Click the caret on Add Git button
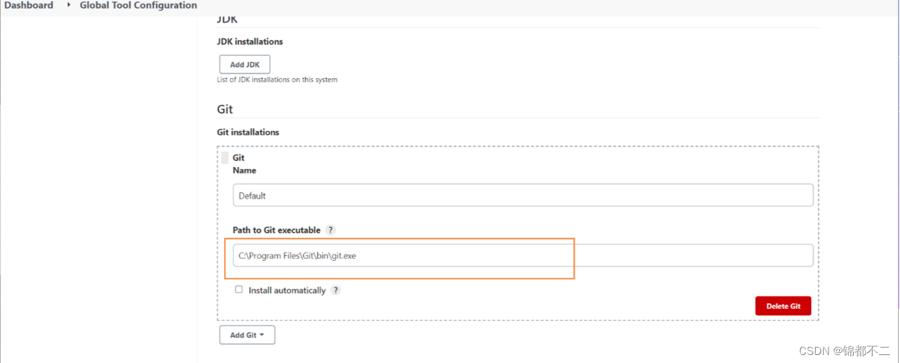The image size is (900, 363). (261, 335)
